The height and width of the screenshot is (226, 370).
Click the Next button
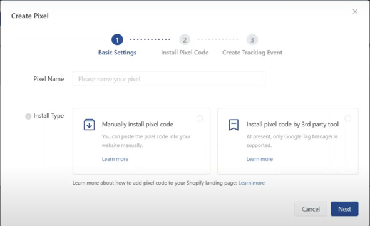pyautogui.click(x=344, y=208)
